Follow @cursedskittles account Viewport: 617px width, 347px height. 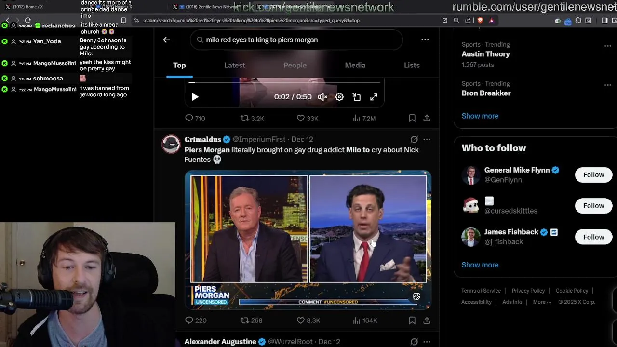593,206
